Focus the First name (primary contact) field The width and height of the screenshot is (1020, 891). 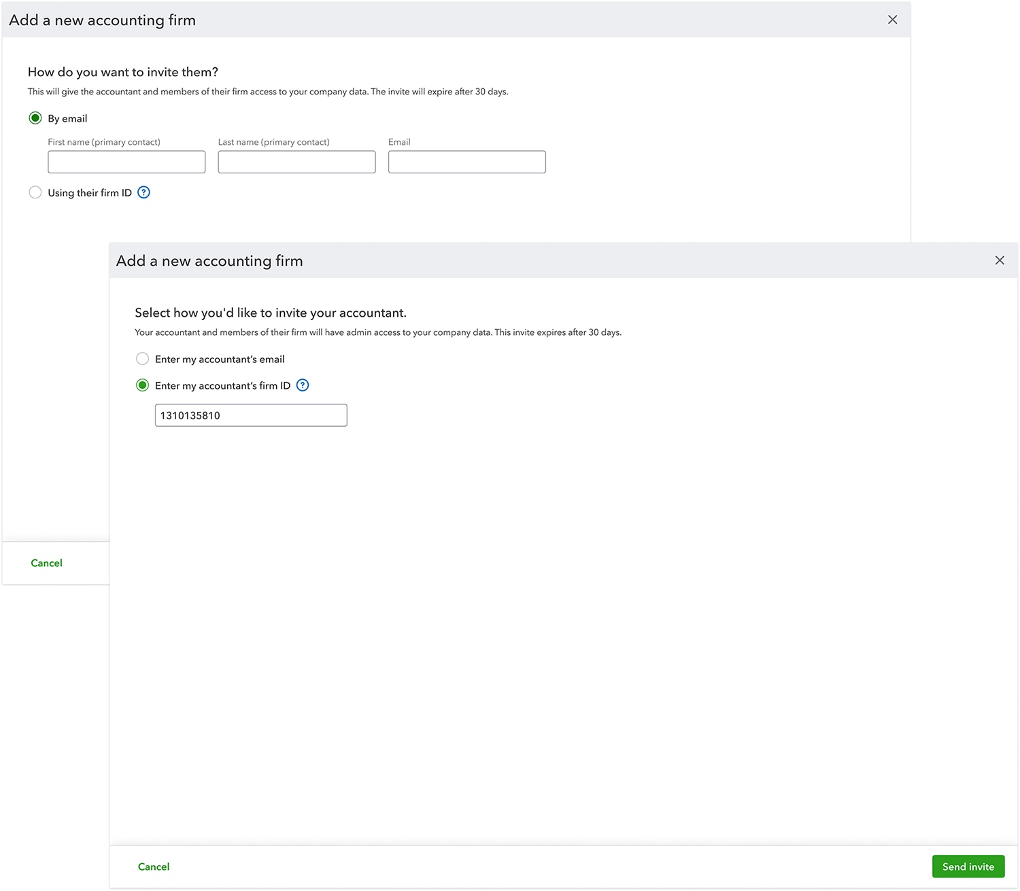click(x=126, y=162)
